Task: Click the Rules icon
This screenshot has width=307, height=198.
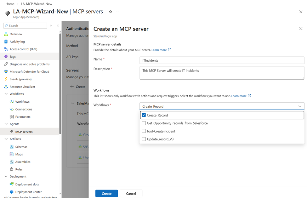Action: tap(12, 169)
